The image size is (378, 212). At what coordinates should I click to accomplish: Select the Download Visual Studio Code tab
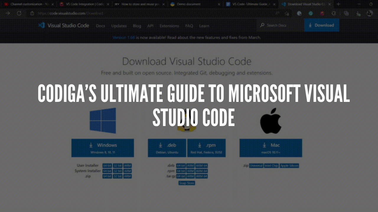coord(306,4)
